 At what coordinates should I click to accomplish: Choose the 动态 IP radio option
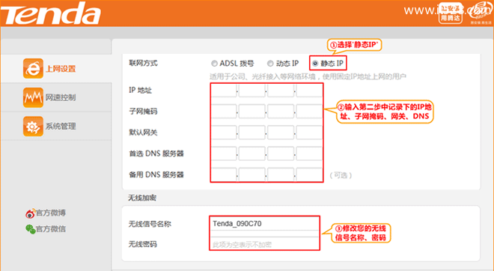tap(270, 64)
